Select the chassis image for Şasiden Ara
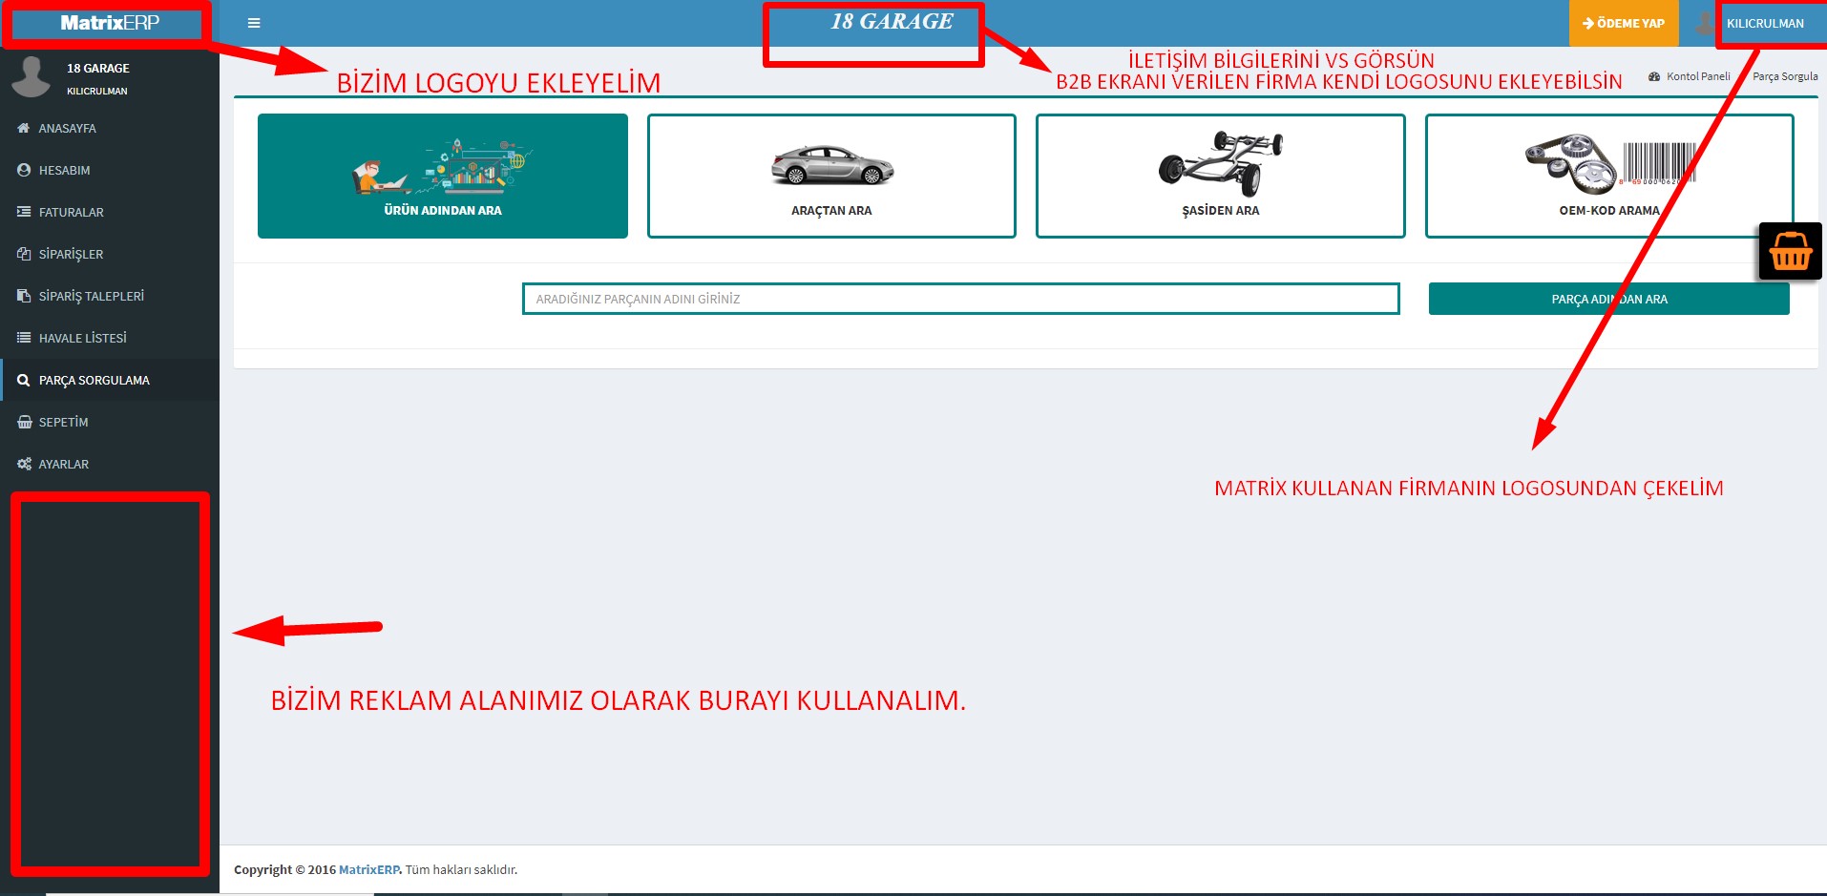1827x896 pixels. [x=1220, y=163]
